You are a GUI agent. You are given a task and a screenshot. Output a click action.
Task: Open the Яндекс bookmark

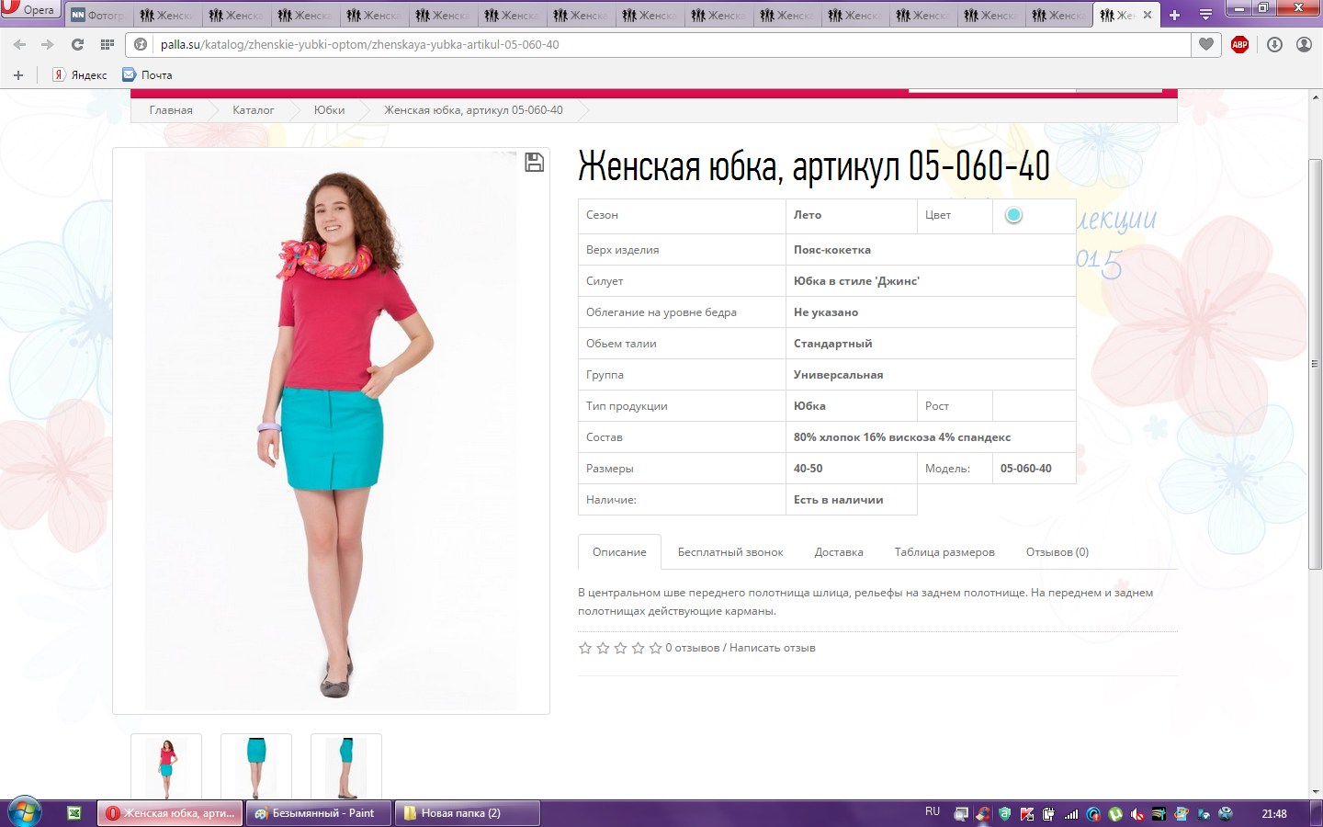tap(80, 75)
